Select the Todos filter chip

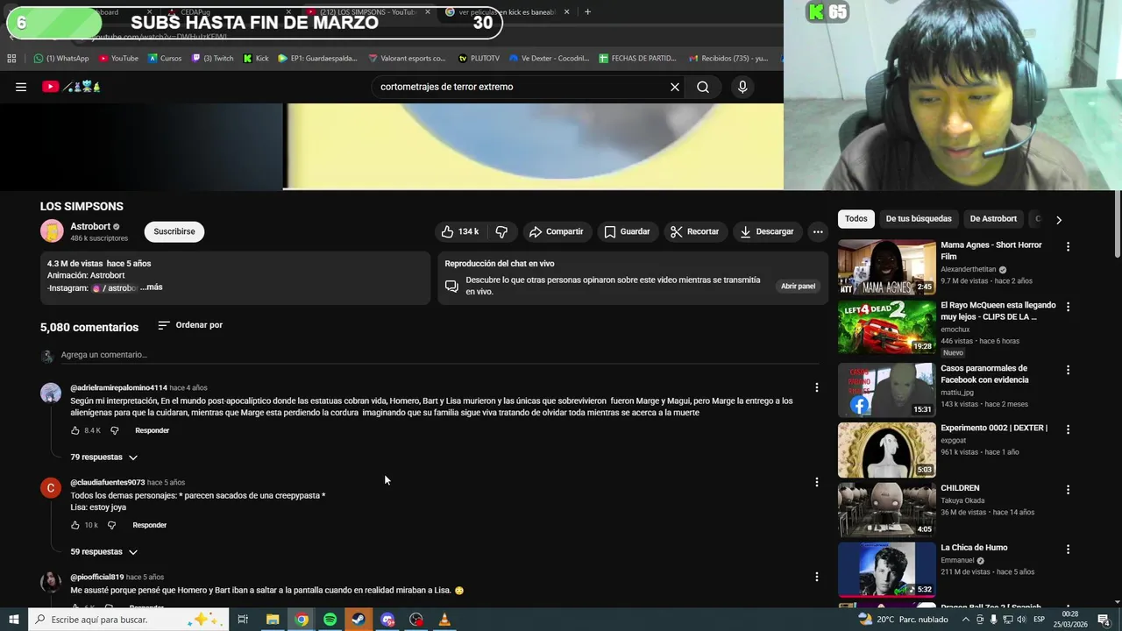pyautogui.click(x=856, y=218)
